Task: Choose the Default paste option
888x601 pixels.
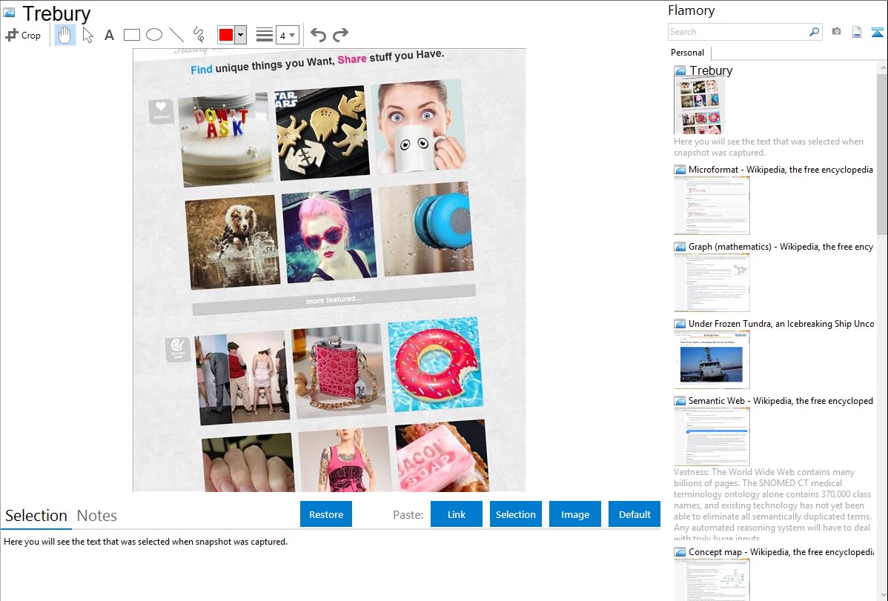Action: click(634, 514)
